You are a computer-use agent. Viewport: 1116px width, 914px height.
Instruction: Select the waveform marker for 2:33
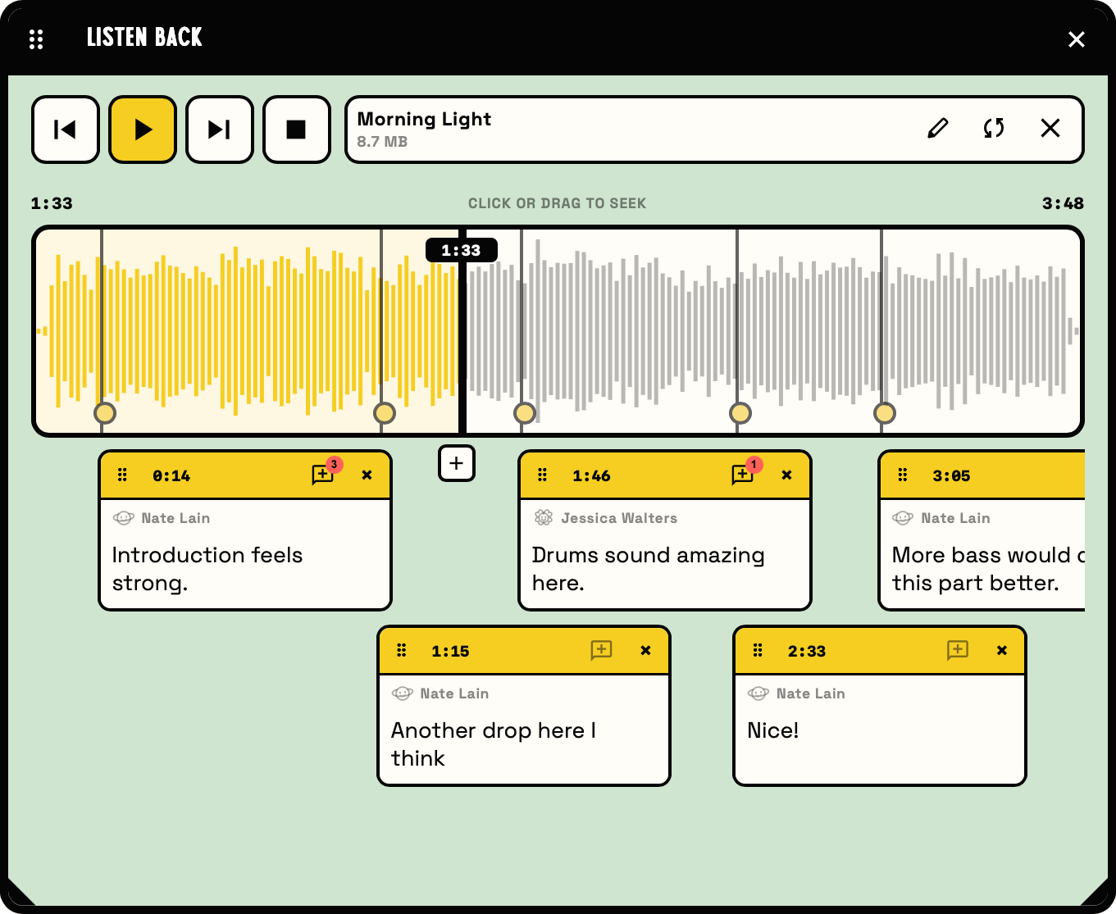(740, 413)
